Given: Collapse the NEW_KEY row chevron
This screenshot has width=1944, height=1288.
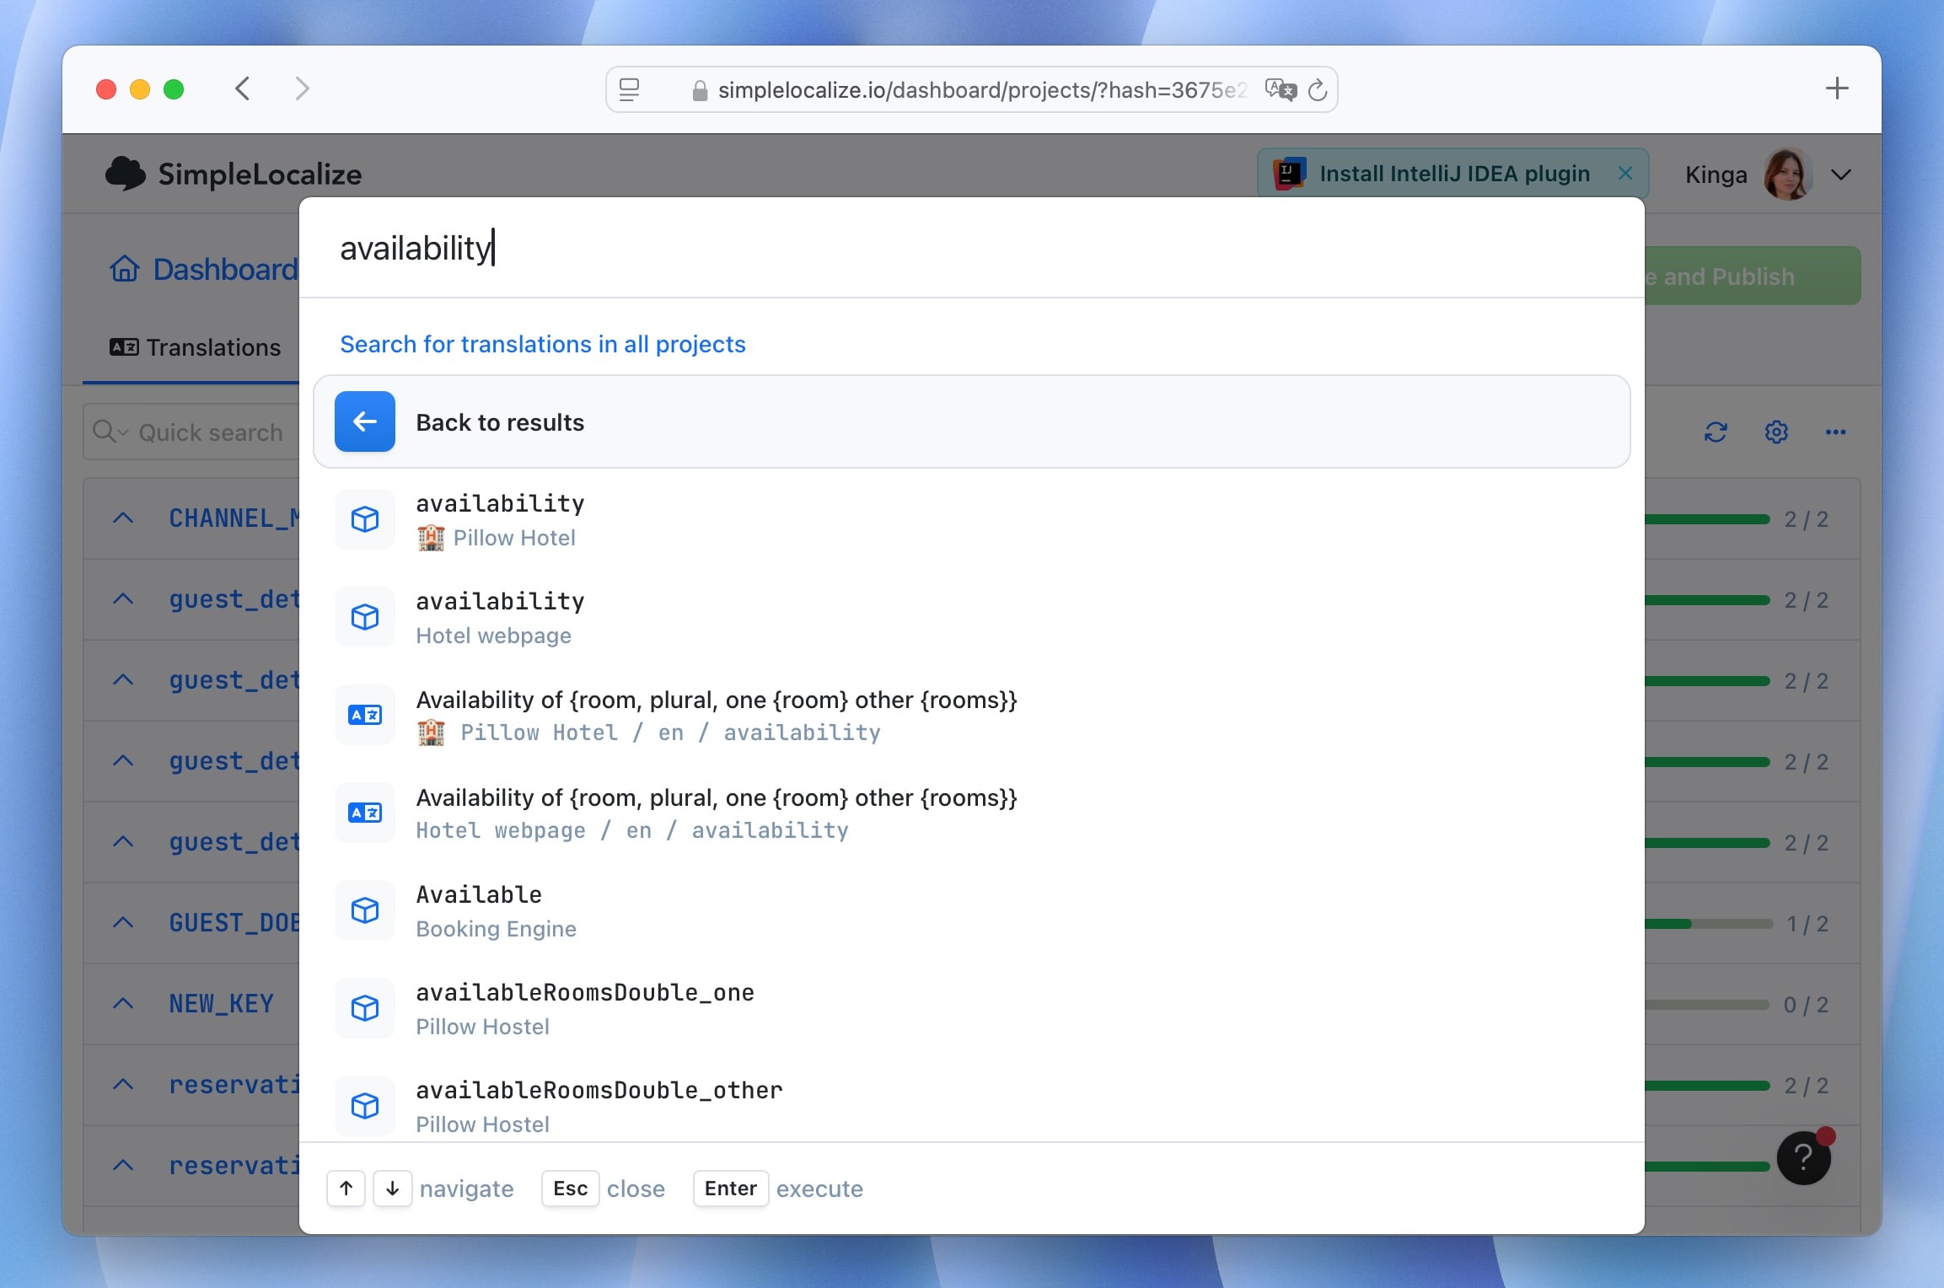Looking at the screenshot, I should click(x=123, y=1004).
